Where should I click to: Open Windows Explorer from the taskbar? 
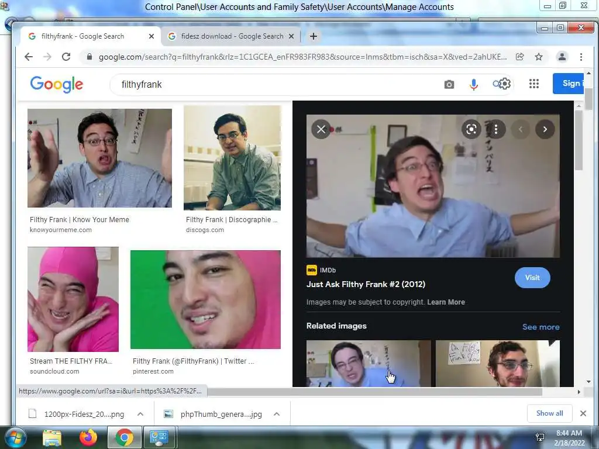point(52,438)
